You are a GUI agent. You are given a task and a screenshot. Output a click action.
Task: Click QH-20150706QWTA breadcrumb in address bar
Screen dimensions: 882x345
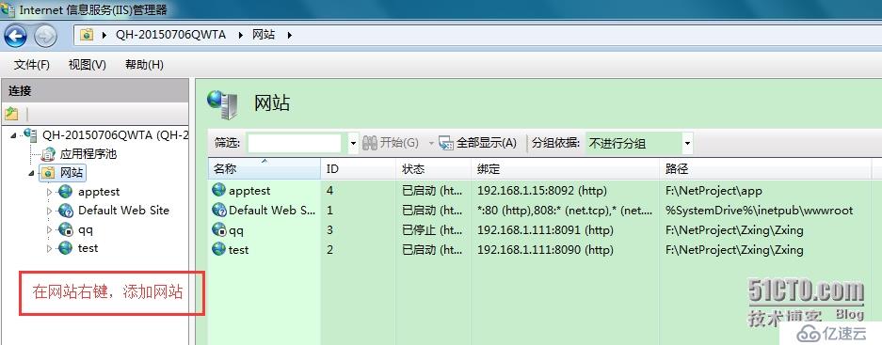[170, 34]
